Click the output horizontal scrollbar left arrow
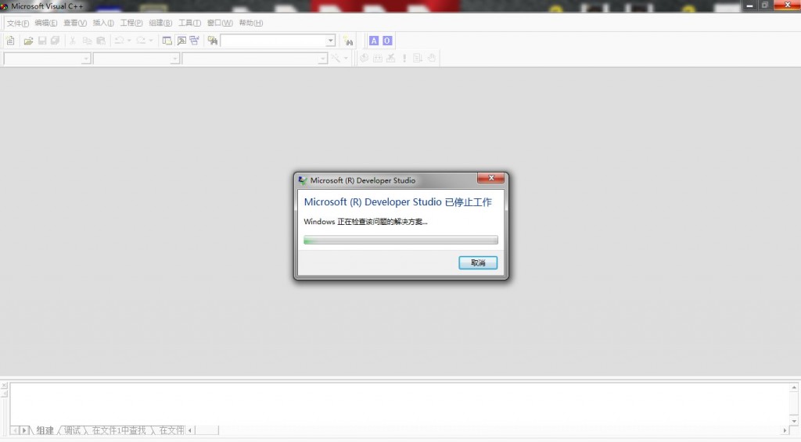The width and height of the screenshot is (801, 442). [190, 430]
